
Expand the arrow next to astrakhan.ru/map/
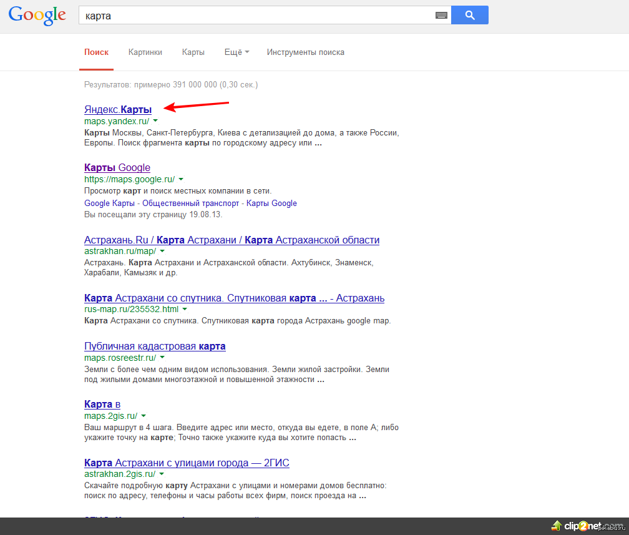pos(162,251)
